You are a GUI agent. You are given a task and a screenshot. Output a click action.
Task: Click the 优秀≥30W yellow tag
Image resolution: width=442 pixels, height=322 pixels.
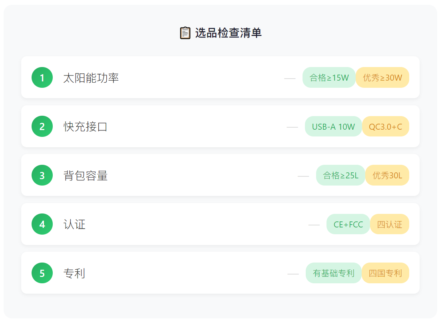tap(382, 77)
